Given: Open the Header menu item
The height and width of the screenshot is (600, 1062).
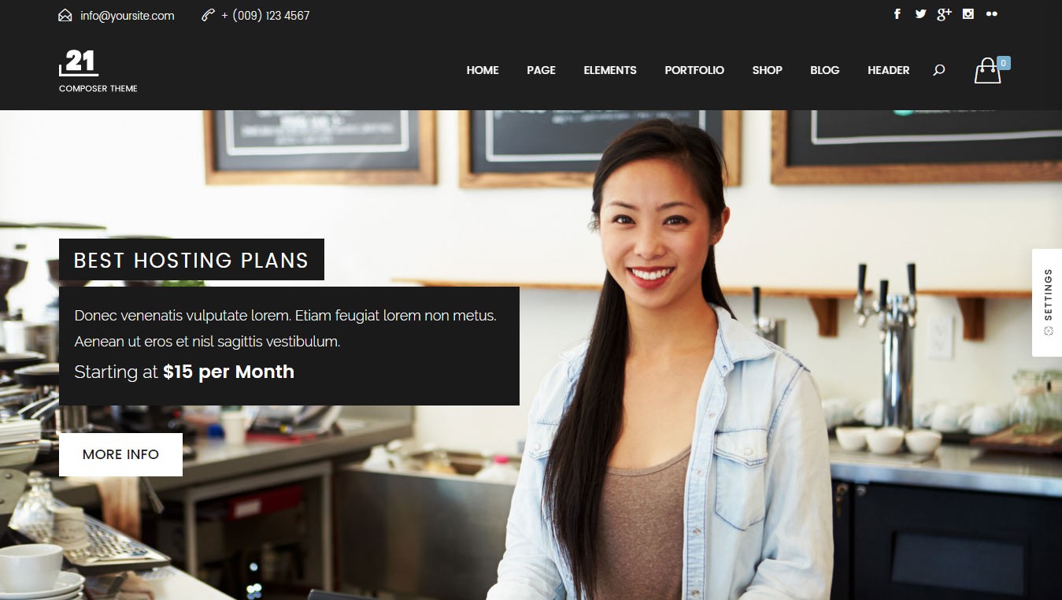Looking at the screenshot, I should click(889, 70).
